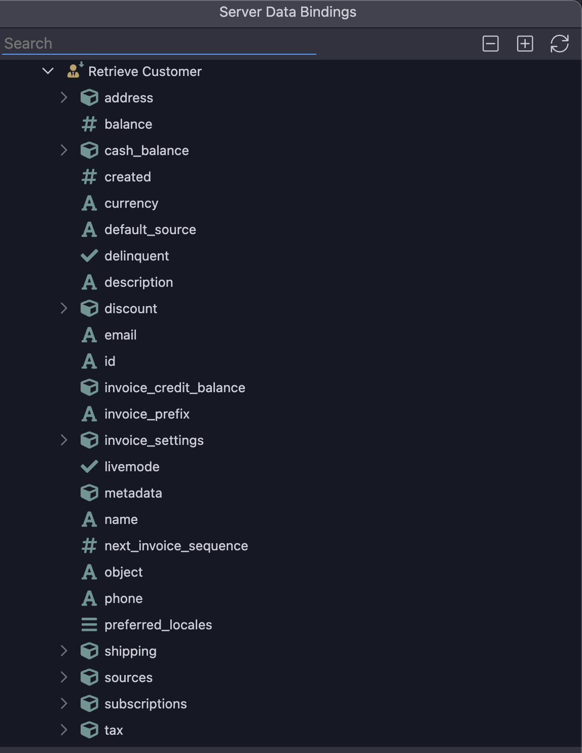This screenshot has height=753, width=582.
Task: Select the email binding
Action: [121, 335]
